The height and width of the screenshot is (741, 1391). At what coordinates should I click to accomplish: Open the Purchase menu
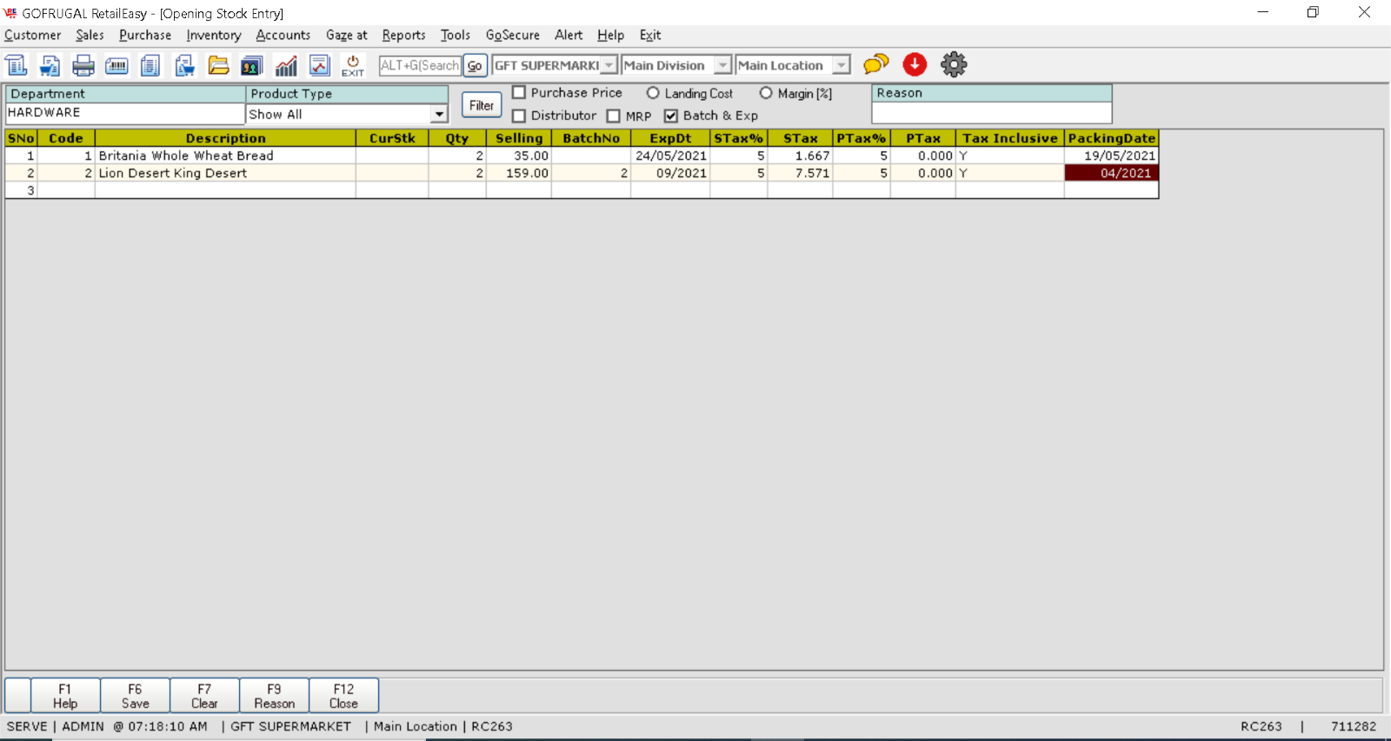[x=145, y=36]
